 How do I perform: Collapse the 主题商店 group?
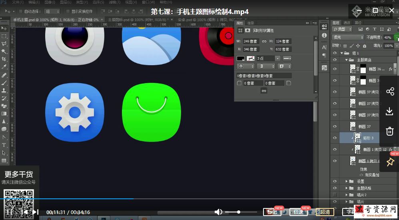[x=346, y=60]
